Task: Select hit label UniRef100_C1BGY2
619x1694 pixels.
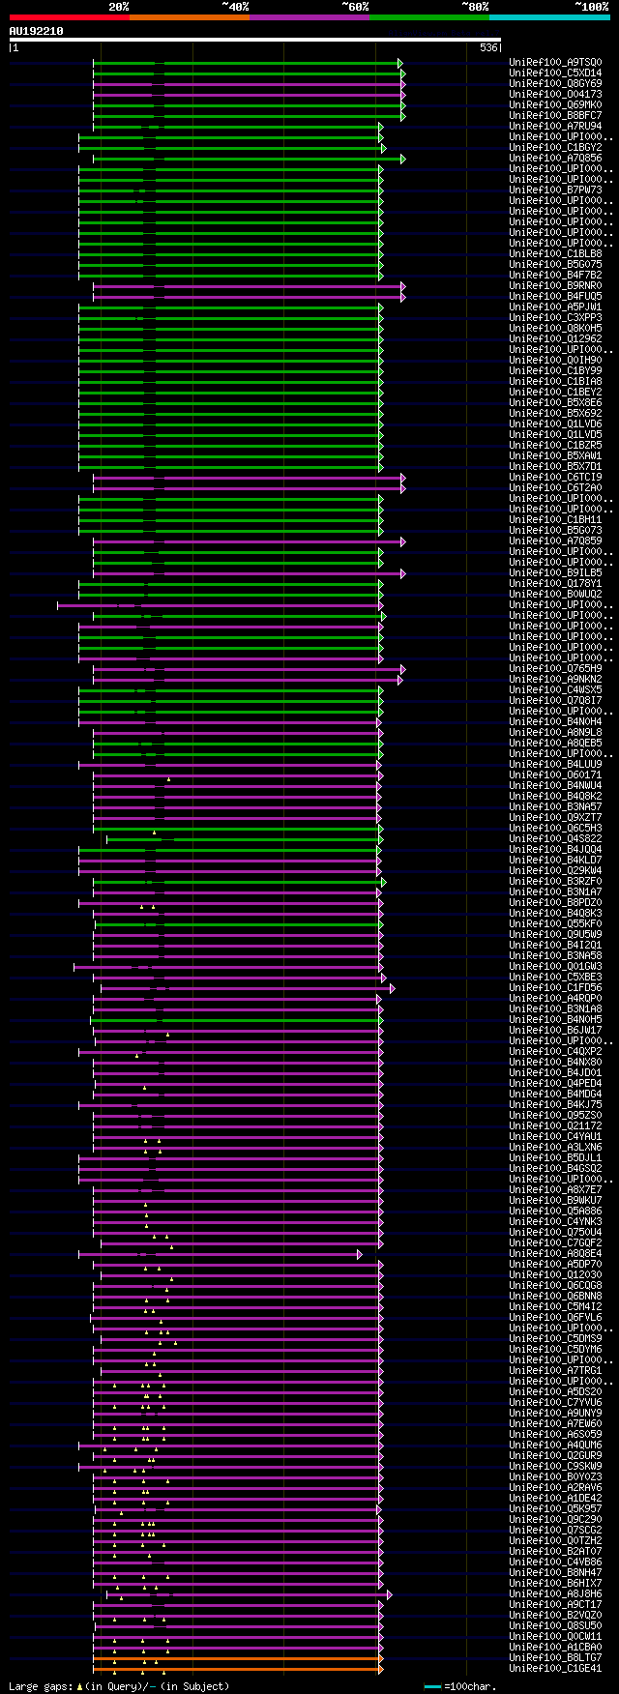Action: coord(555,148)
